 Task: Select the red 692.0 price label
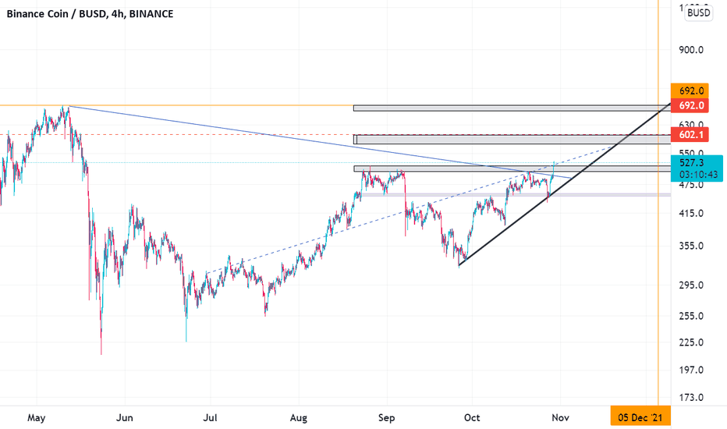[x=690, y=105]
